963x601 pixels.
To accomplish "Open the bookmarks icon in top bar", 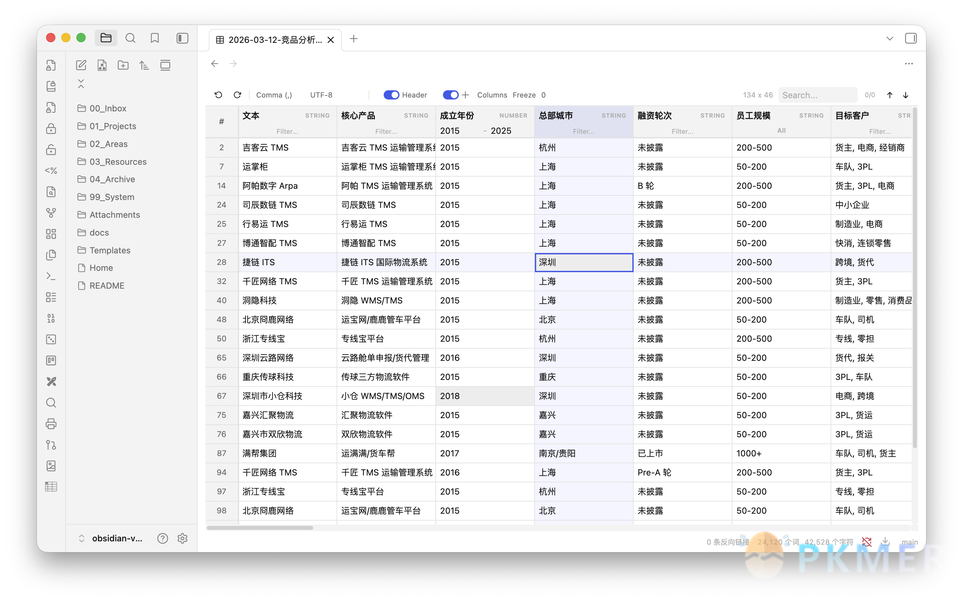I will 155,38.
